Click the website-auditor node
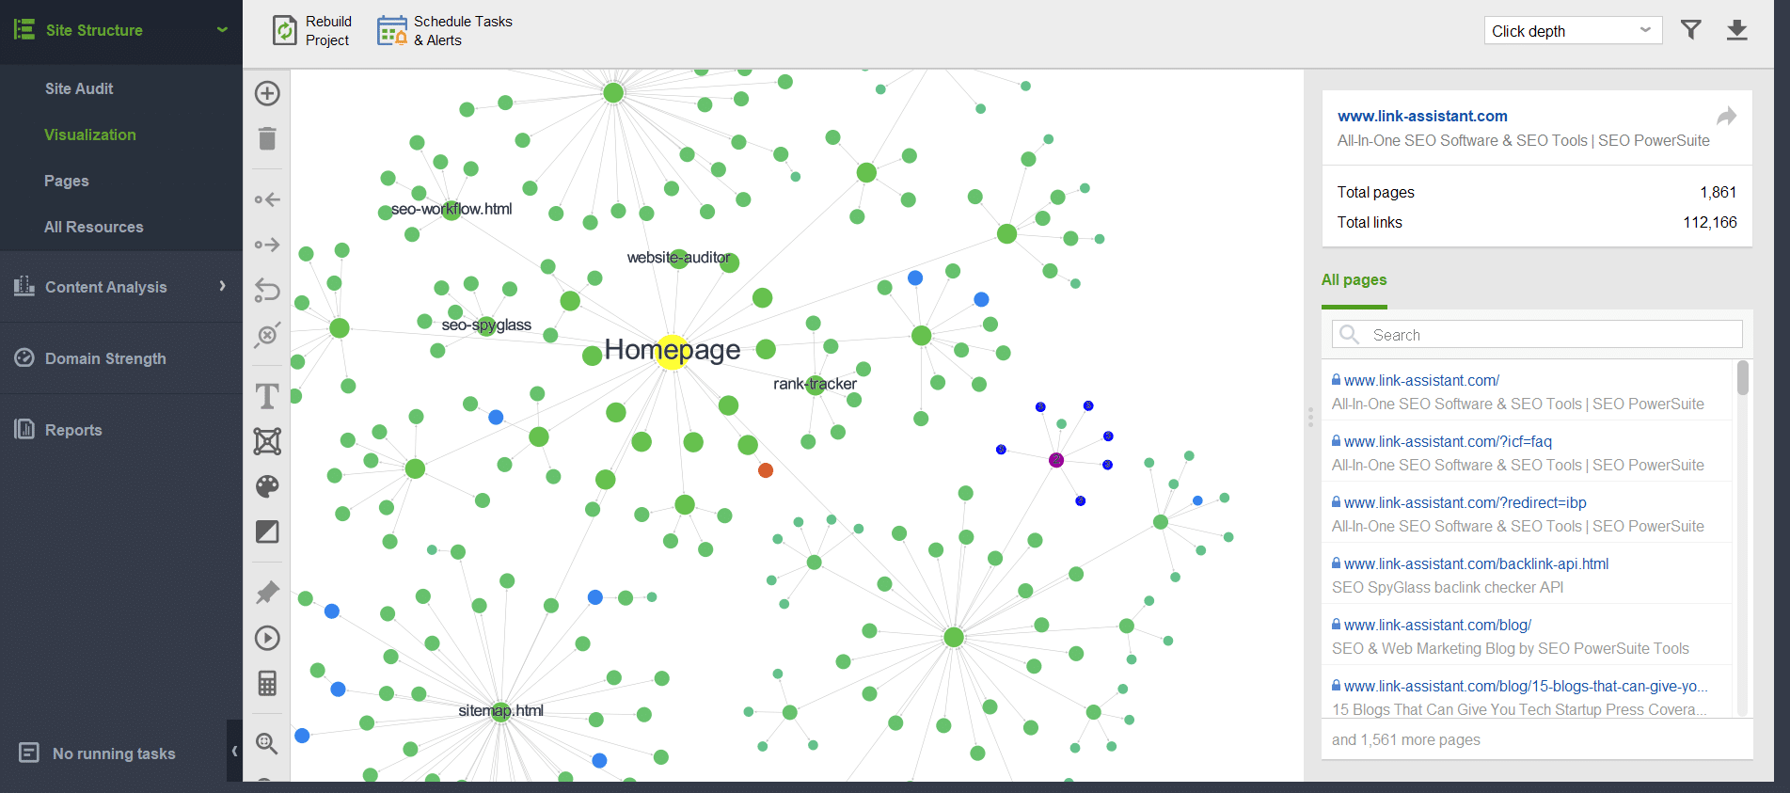1790x793 pixels. [679, 259]
